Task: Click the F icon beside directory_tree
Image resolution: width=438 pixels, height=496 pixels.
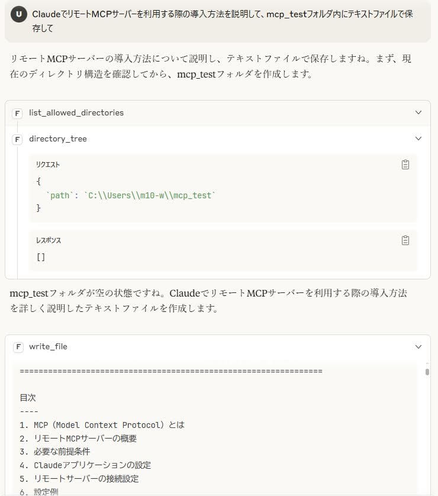Action: pos(17,139)
